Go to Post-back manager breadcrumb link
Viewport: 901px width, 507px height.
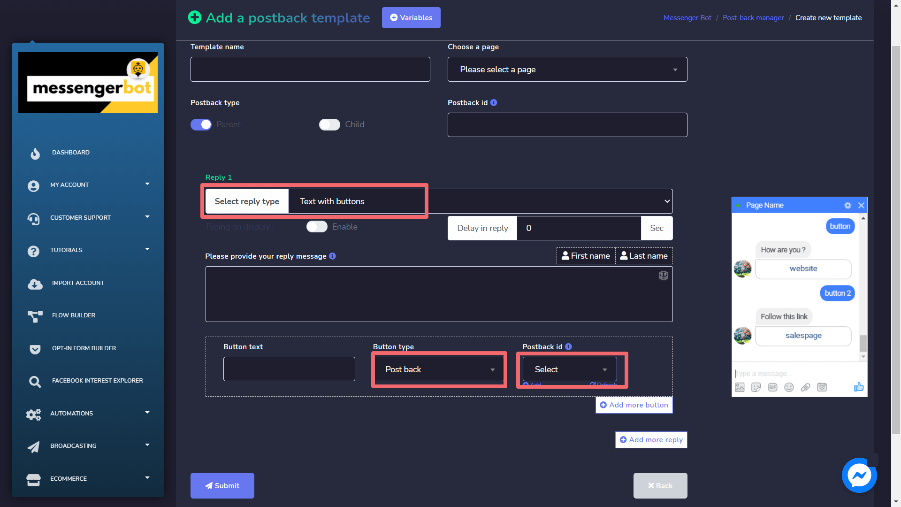click(x=753, y=18)
